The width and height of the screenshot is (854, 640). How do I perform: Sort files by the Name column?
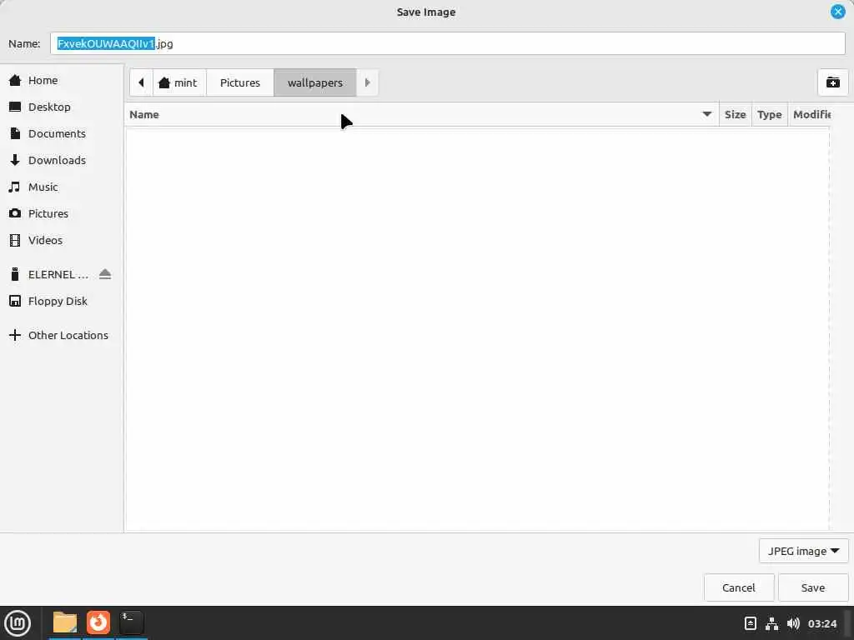(x=422, y=115)
